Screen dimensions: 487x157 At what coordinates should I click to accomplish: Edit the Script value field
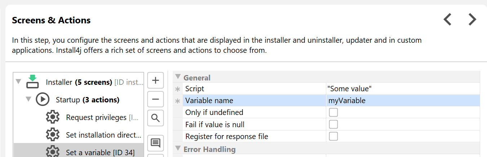402,89
